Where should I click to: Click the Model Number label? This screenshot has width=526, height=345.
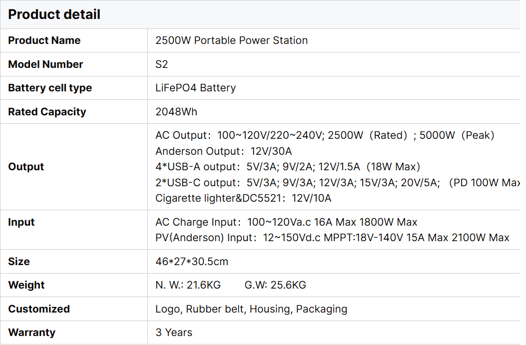pyautogui.click(x=45, y=64)
